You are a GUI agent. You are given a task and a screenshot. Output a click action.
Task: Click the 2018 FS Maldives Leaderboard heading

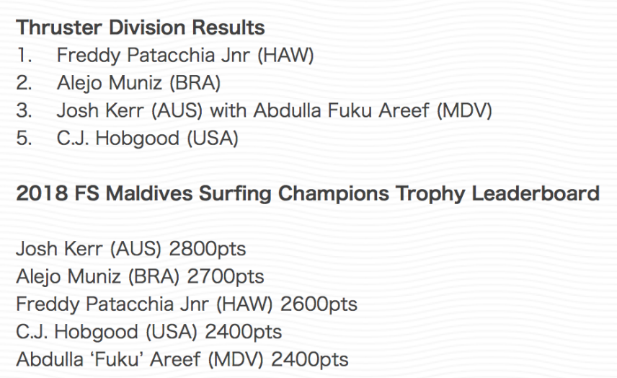click(x=308, y=194)
